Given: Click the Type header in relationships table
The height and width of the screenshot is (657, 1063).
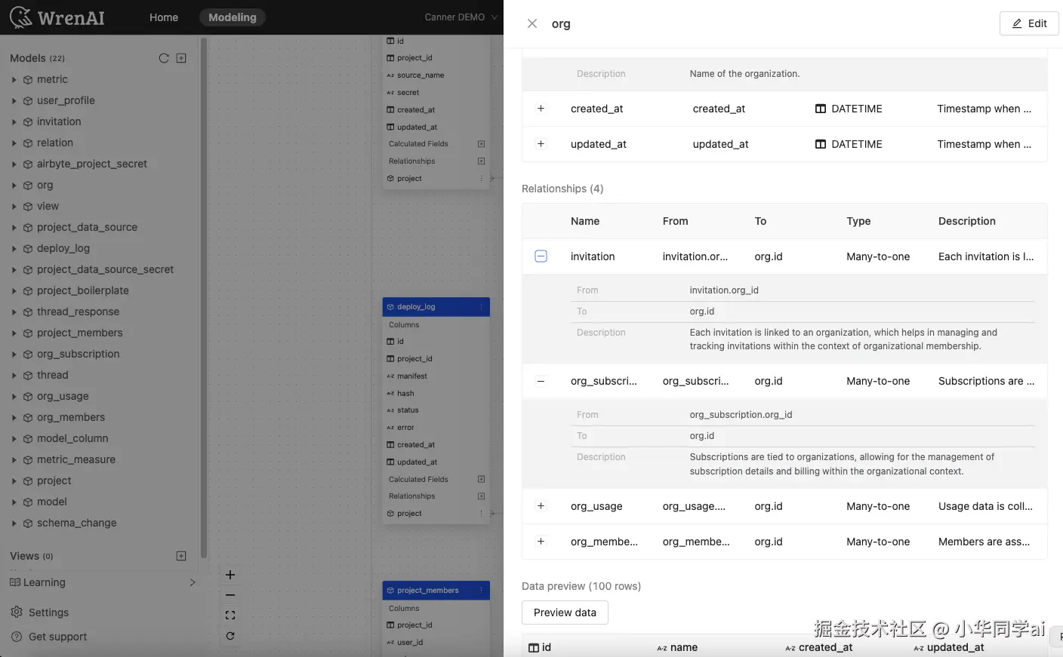Looking at the screenshot, I should pyautogui.click(x=858, y=221).
